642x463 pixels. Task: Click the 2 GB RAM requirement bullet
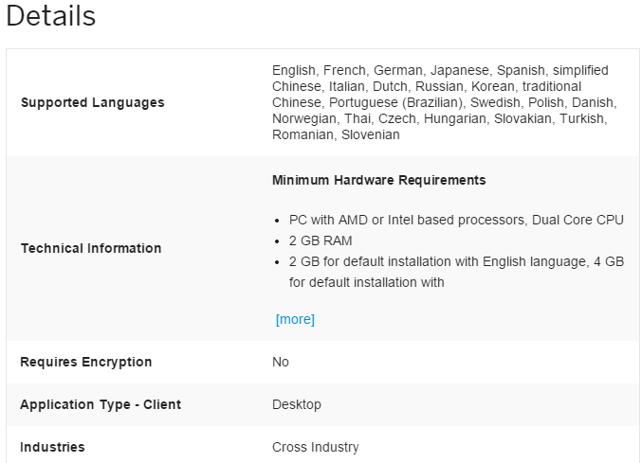click(321, 240)
